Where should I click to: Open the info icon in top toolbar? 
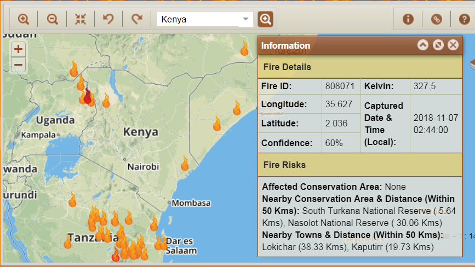[408, 19]
